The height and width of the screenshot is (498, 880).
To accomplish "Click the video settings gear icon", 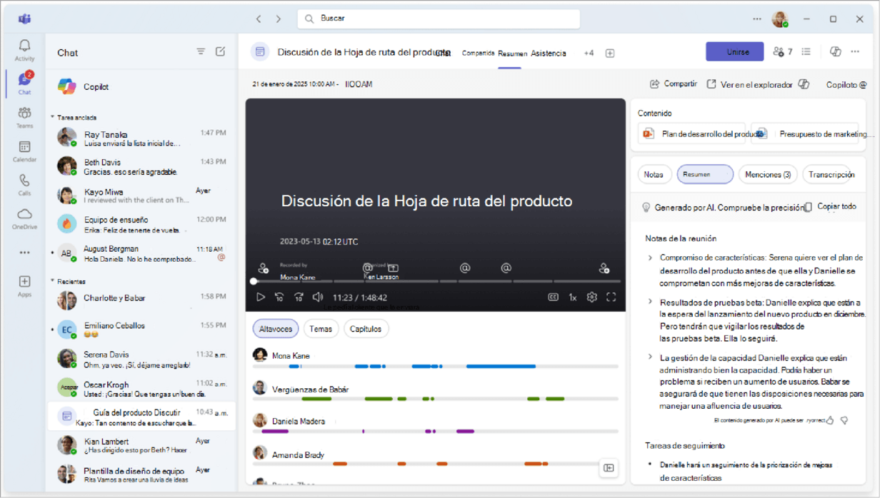I will click(591, 298).
